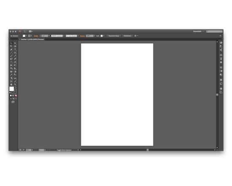Select the Pen tool

tap(11, 49)
